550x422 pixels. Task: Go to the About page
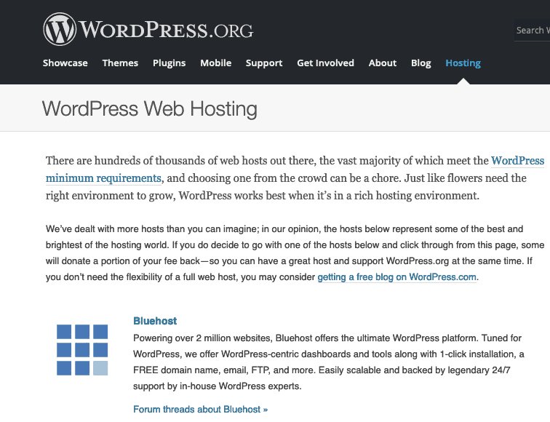coord(383,63)
